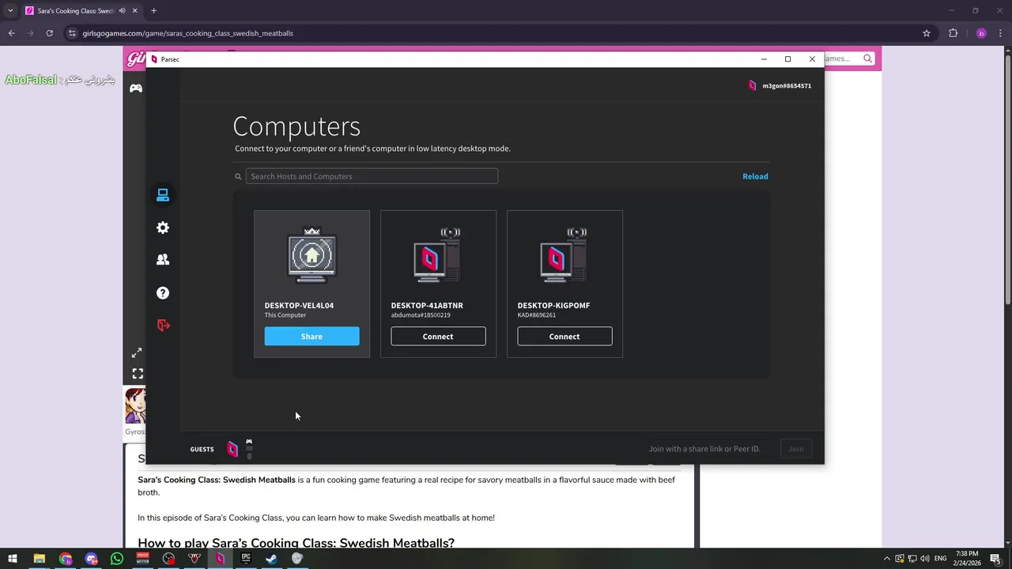The width and height of the screenshot is (1012, 569).
Task: Open WhatsApp from the taskbar
Action: (x=117, y=559)
